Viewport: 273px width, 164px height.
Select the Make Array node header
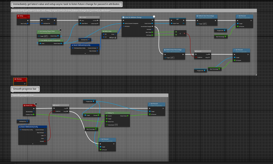[x=109, y=31]
